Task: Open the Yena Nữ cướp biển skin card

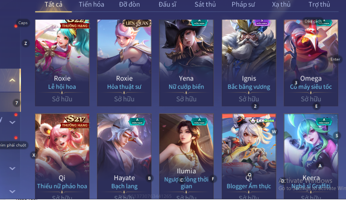Action: point(187,63)
